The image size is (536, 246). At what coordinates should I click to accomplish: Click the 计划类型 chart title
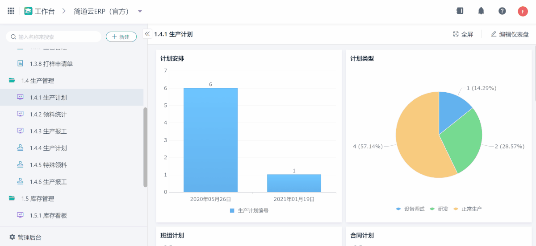click(362, 58)
